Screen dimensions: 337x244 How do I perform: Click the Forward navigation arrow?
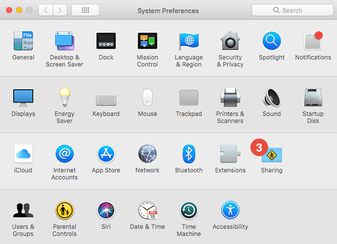point(60,10)
